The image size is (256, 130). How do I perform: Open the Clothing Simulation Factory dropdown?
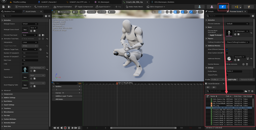[x=237, y=42]
